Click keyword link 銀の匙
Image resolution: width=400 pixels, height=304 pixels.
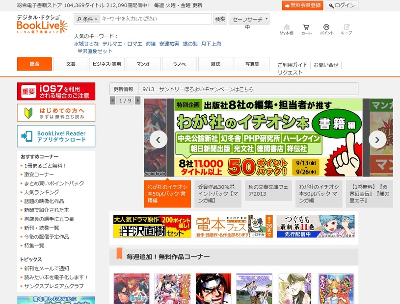pyautogui.click(x=190, y=44)
